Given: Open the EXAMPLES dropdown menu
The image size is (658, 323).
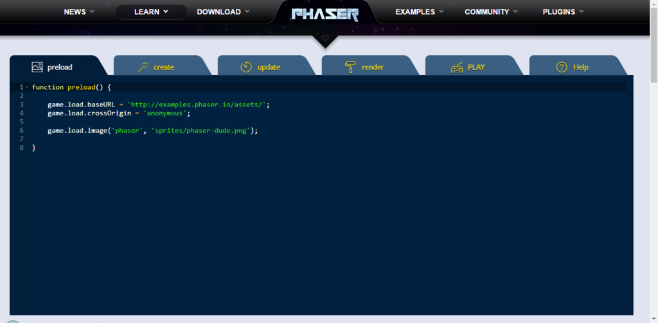Looking at the screenshot, I should click(419, 12).
